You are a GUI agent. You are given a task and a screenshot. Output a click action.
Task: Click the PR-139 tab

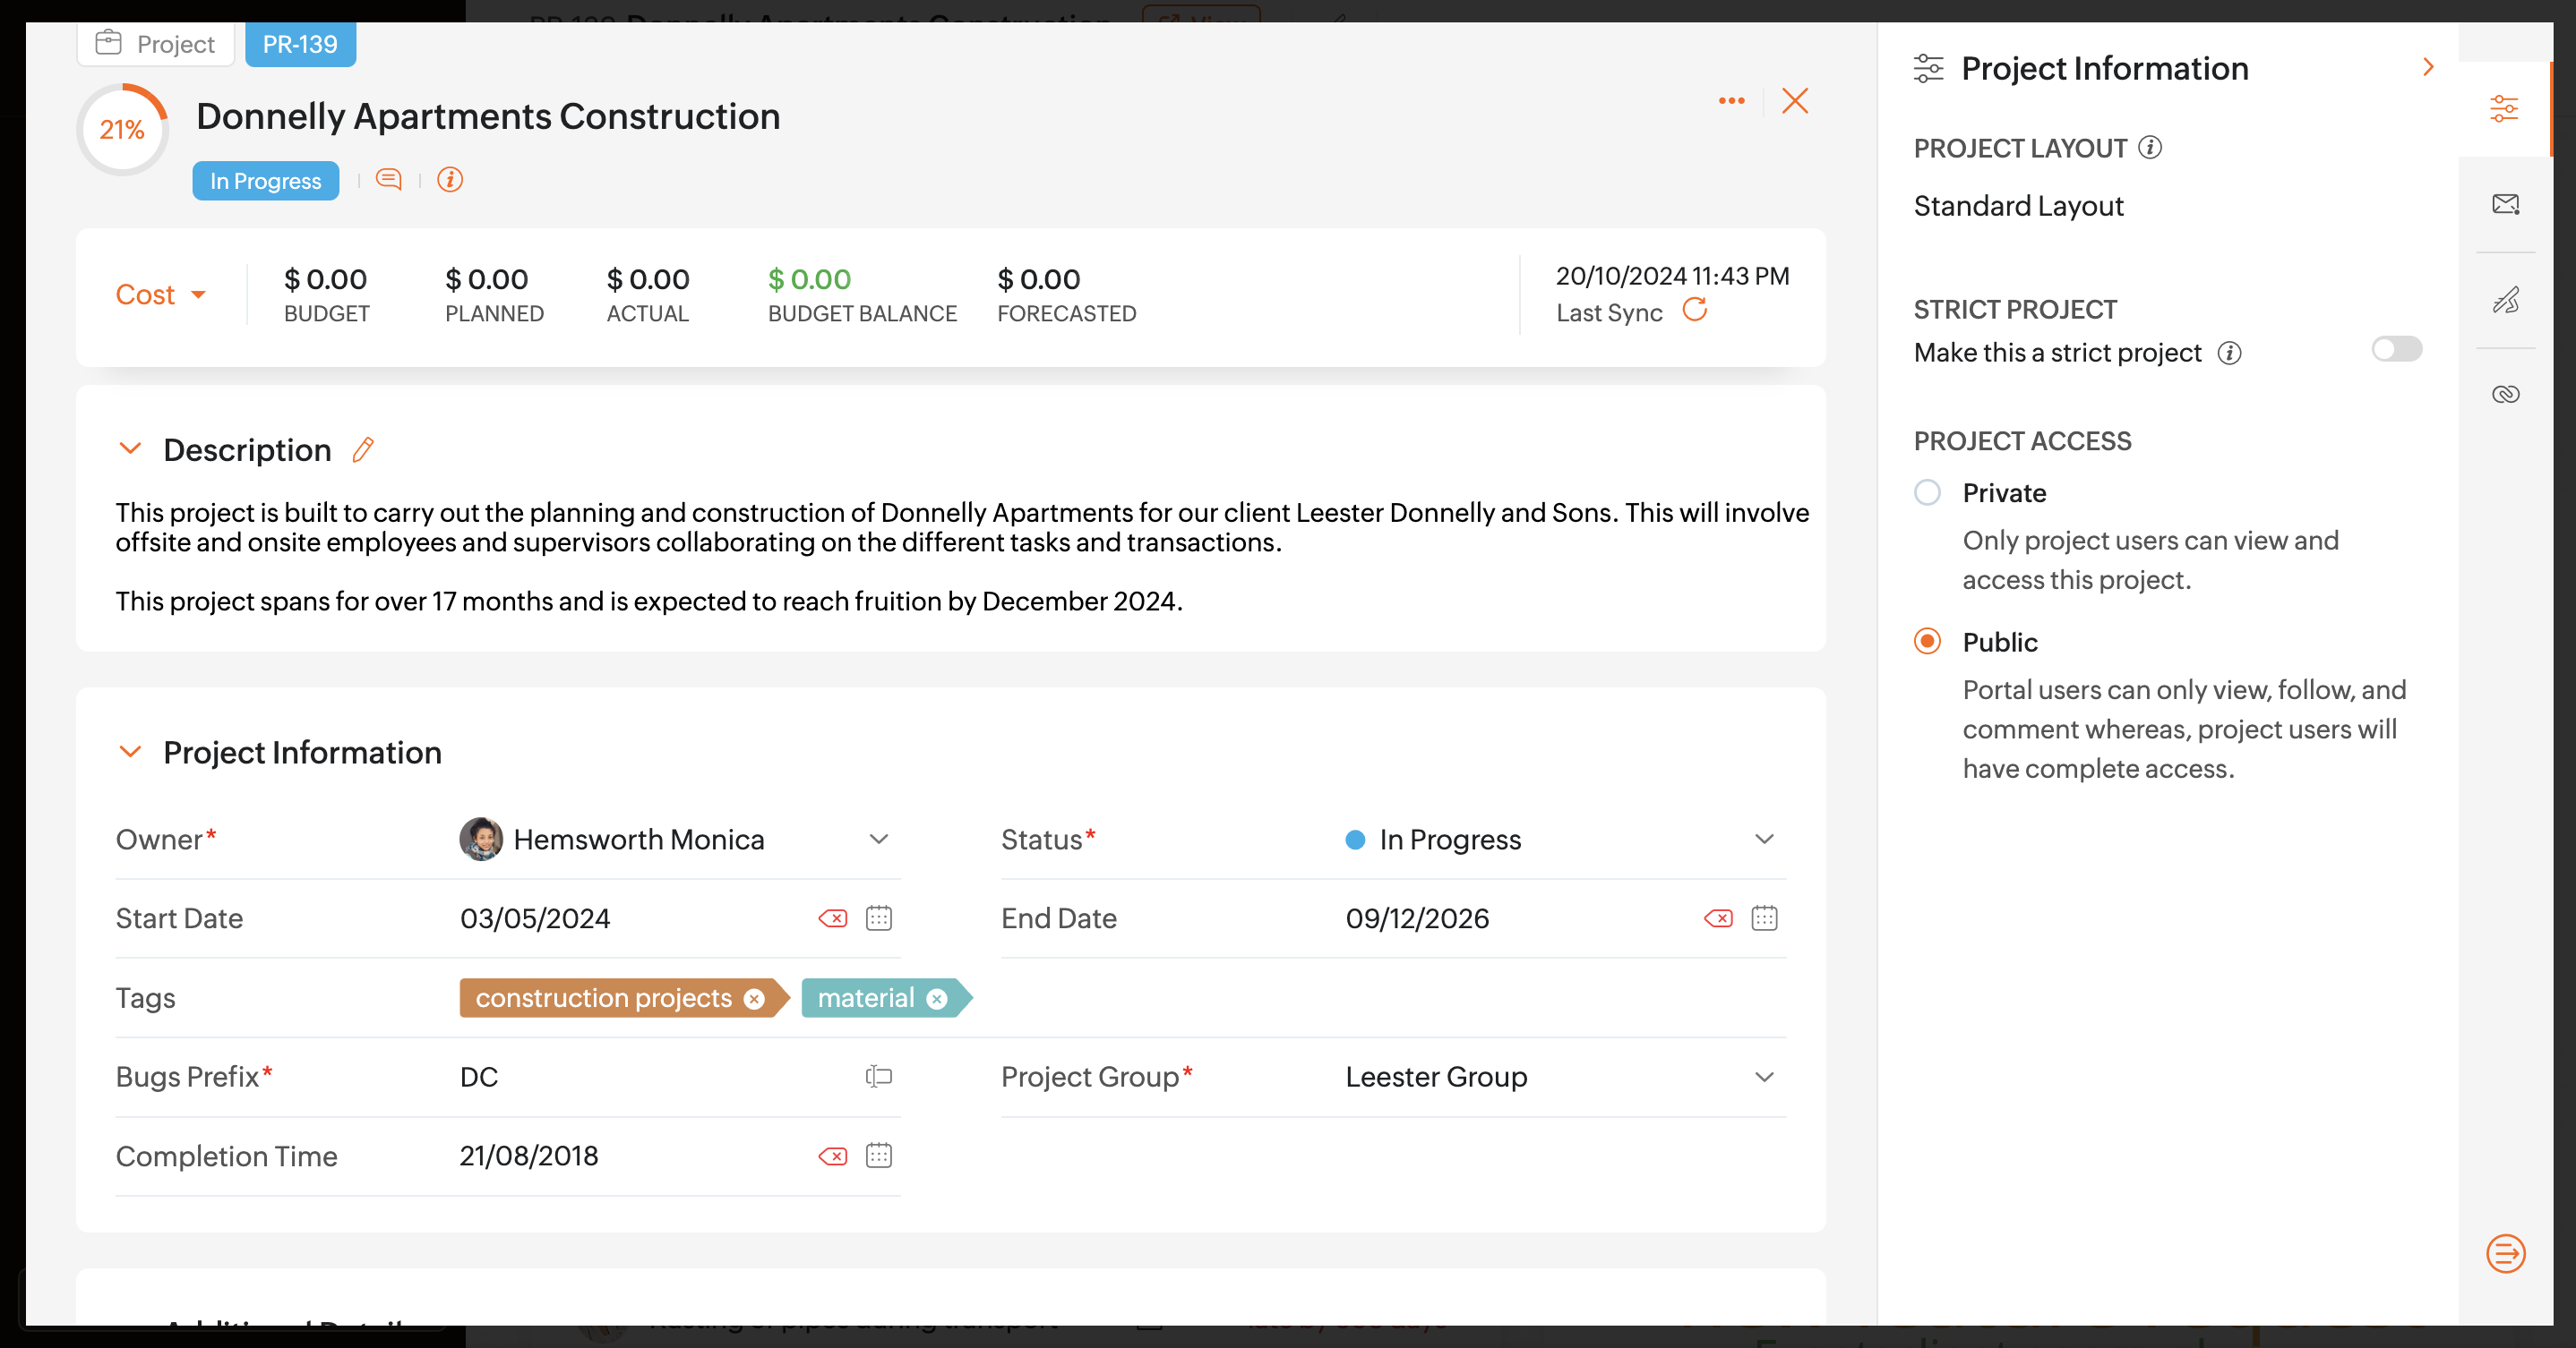pyautogui.click(x=300, y=44)
